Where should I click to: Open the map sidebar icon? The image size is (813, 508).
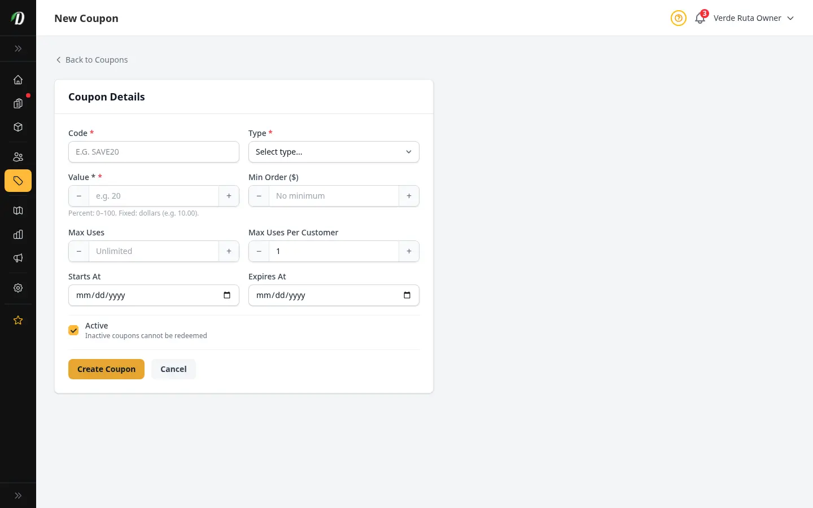pyautogui.click(x=18, y=211)
